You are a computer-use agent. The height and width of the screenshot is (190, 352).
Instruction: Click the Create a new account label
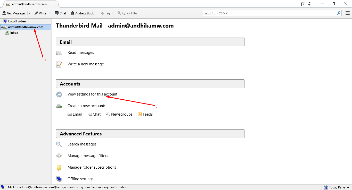tap(86, 106)
